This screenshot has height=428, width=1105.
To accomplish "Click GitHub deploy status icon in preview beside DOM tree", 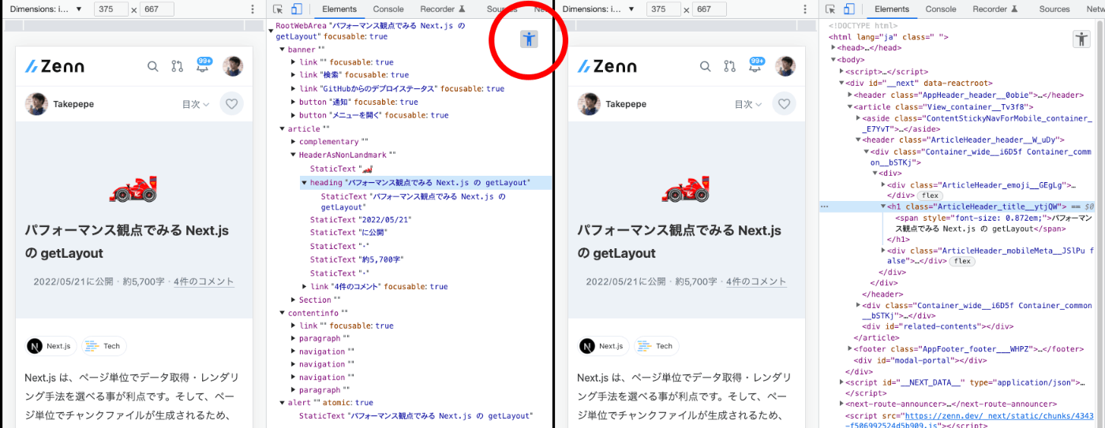I will pos(730,66).
